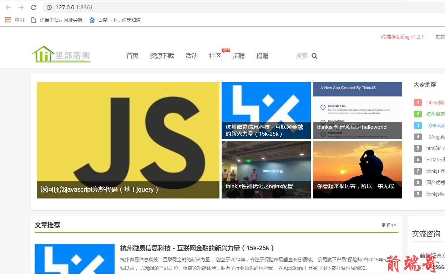Open the 招聘 navigation item
Viewport: 445px width, 277px height.
(239, 56)
